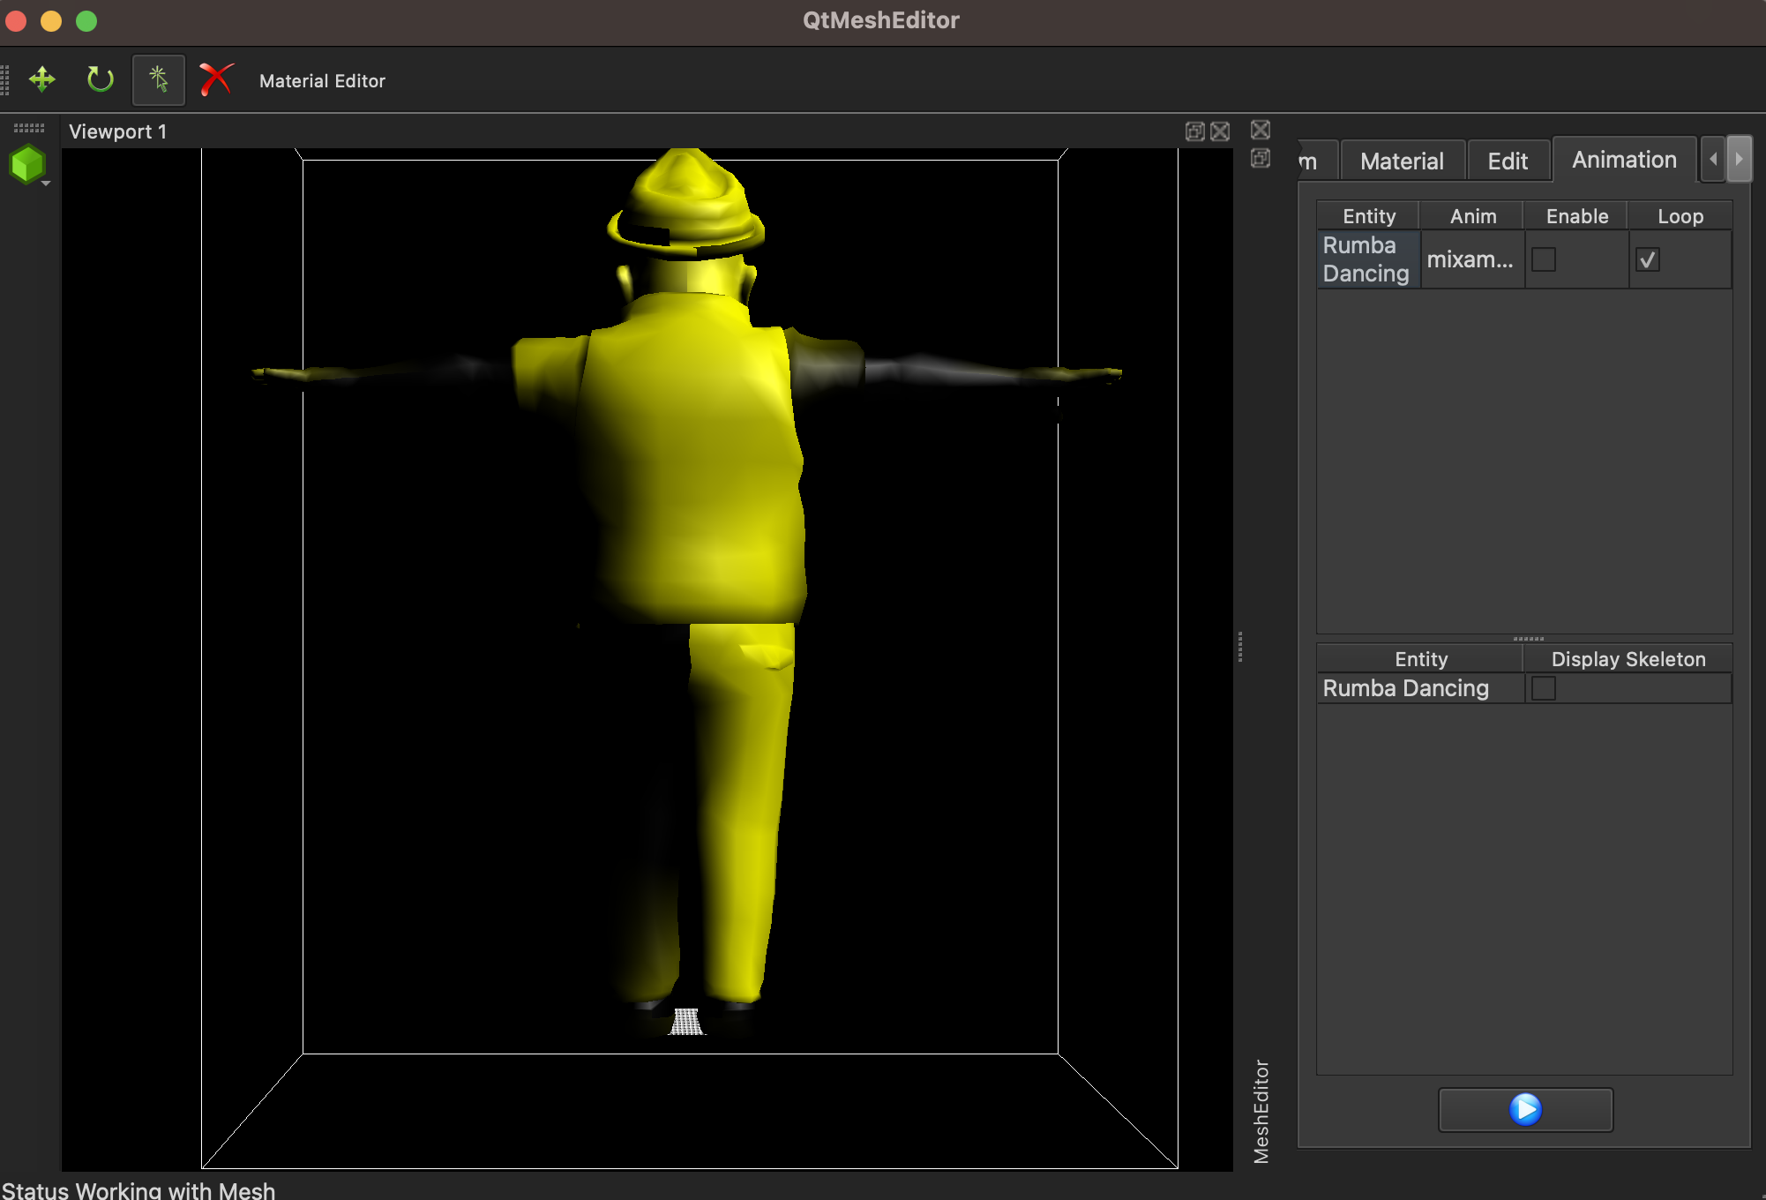Select the green Rotate tool icon
1766x1200 pixels.
tap(100, 80)
